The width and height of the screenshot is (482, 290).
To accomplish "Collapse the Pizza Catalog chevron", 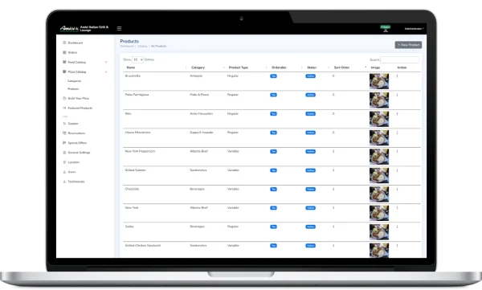I will [x=106, y=72].
